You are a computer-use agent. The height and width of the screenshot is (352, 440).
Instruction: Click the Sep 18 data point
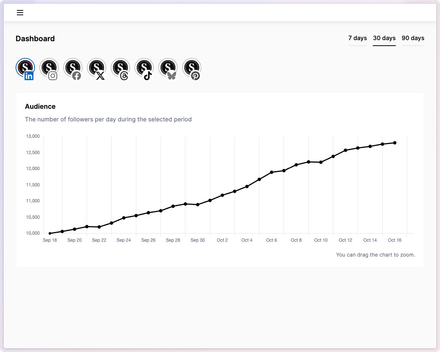pos(50,234)
